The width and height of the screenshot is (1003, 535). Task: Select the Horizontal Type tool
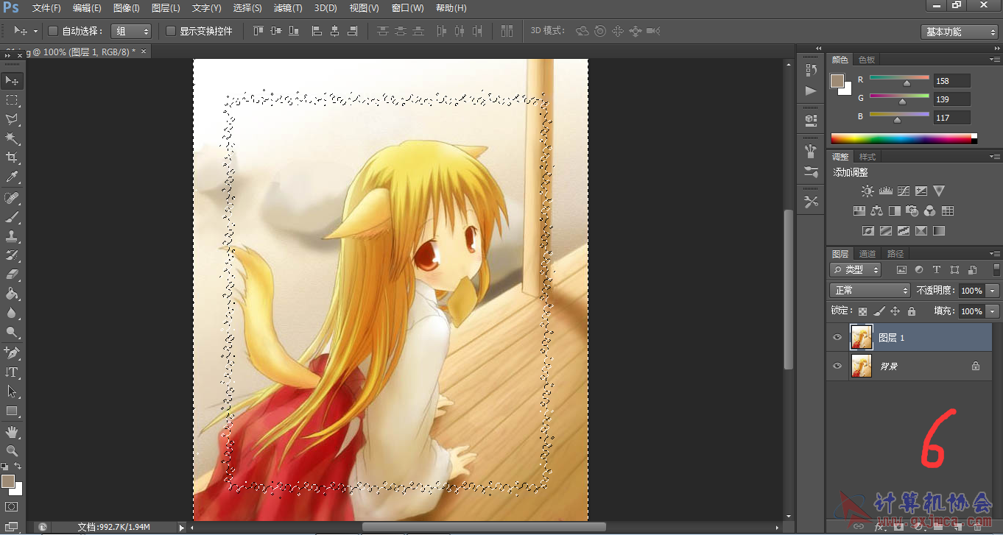[13, 372]
